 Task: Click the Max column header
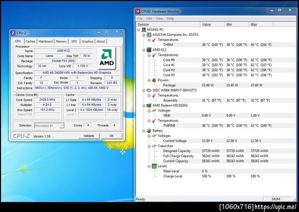[x=261, y=24]
